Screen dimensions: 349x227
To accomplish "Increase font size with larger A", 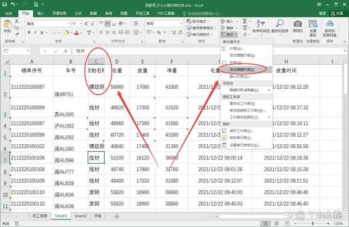I will click(86, 23).
